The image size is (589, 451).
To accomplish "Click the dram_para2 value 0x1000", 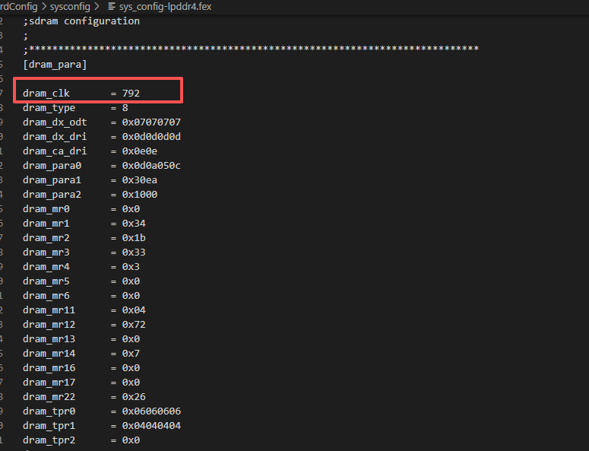I will [x=140, y=195].
